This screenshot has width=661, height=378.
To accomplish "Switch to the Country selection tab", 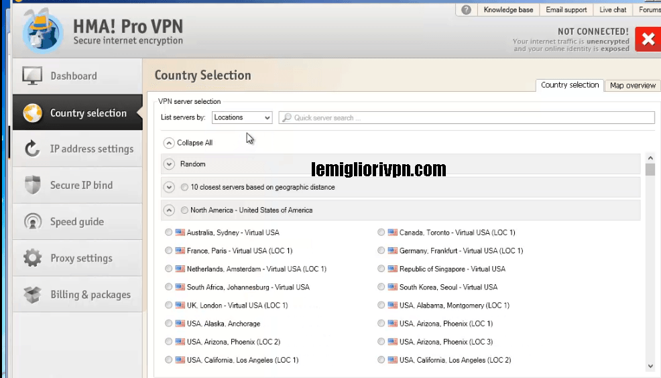I will click(x=570, y=85).
